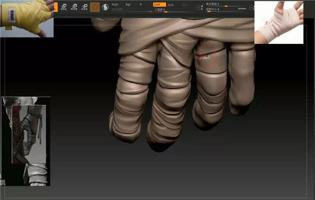Toggle the Zadd sculpt mode
Screen dimensions: 315x200
[x=159, y=4]
